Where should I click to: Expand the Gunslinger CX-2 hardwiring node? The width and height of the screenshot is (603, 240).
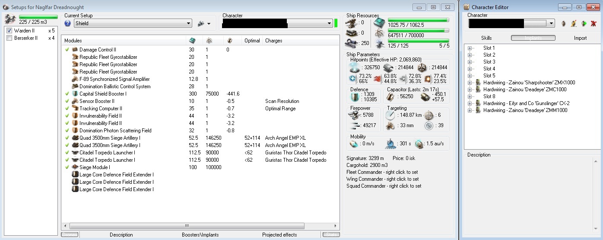[470, 103]
